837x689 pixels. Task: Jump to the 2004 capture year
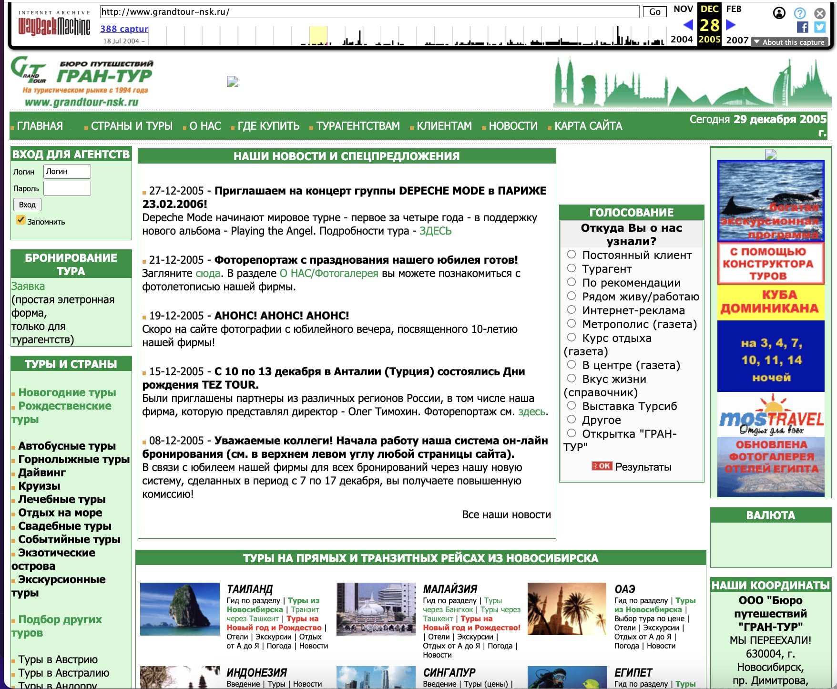point(682,40)
